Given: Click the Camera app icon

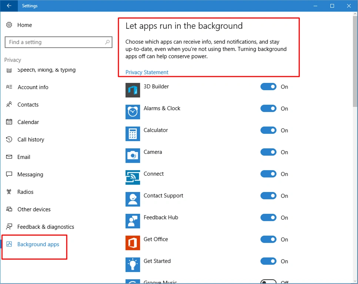Looking at the screenshot, I should point(133,156).
